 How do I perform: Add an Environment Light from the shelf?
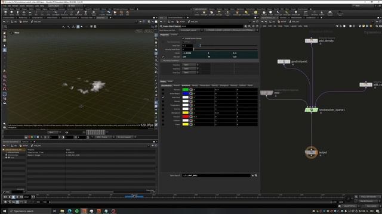[x=255, y=13]
